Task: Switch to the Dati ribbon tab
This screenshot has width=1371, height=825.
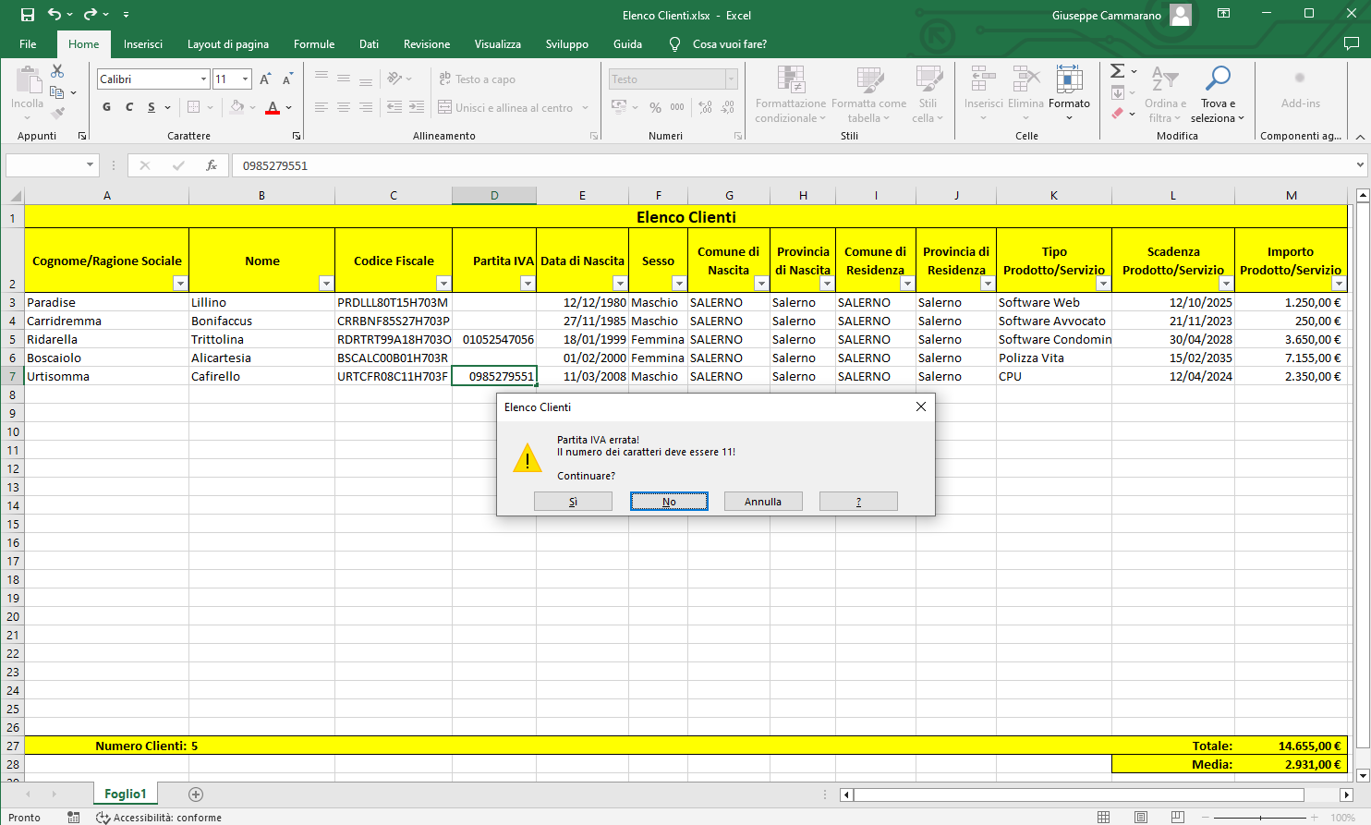Action: coord(369,44)
